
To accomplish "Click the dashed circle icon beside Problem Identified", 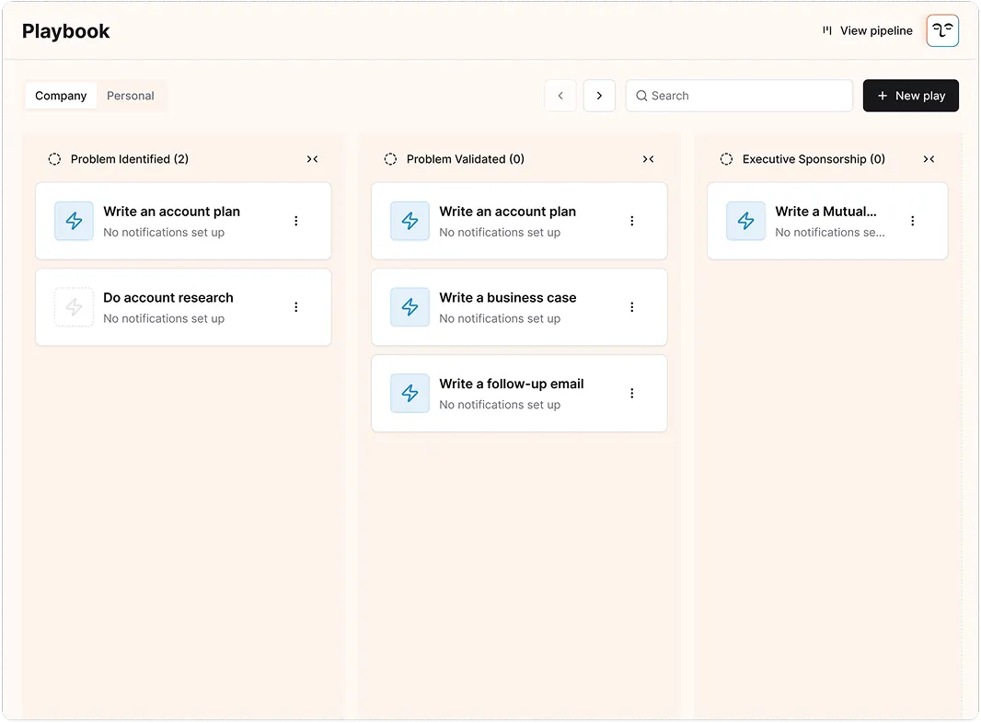I will tap(54, 158).
